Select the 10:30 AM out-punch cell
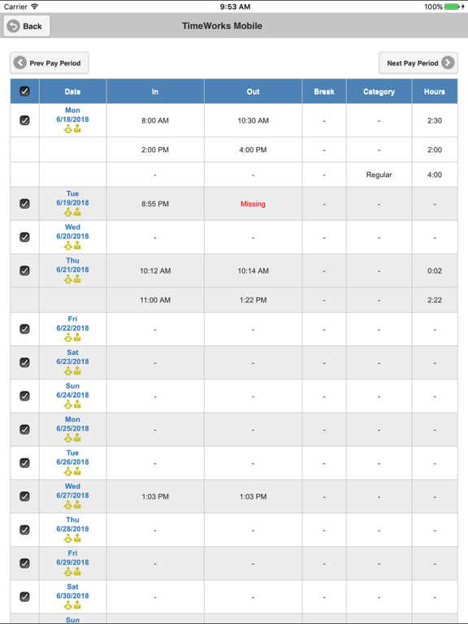The image size is (468, 624). pos(253,120)
